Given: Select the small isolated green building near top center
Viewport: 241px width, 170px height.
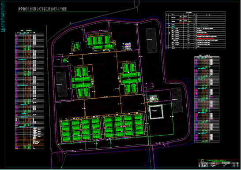Looking at the screenshot, I should (76, 46).
